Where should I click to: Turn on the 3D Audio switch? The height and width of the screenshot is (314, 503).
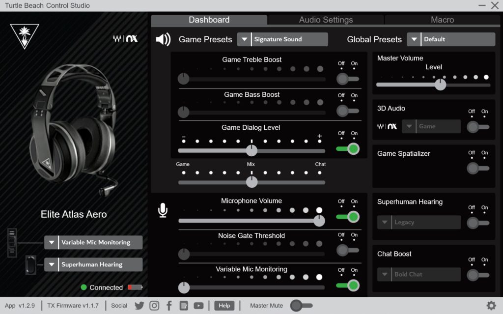(x=477, y=127)
